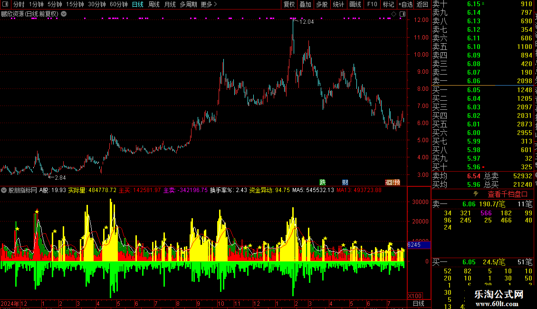Screen dimensions: 537x309
Task: Open dropdown next to 鹏欣资源 title
Action: pyautogui.click(x=64, y=14)
